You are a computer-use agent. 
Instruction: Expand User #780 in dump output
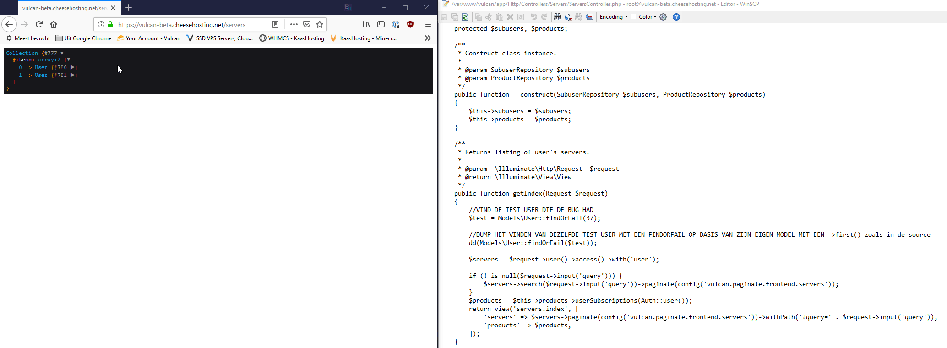72,67
